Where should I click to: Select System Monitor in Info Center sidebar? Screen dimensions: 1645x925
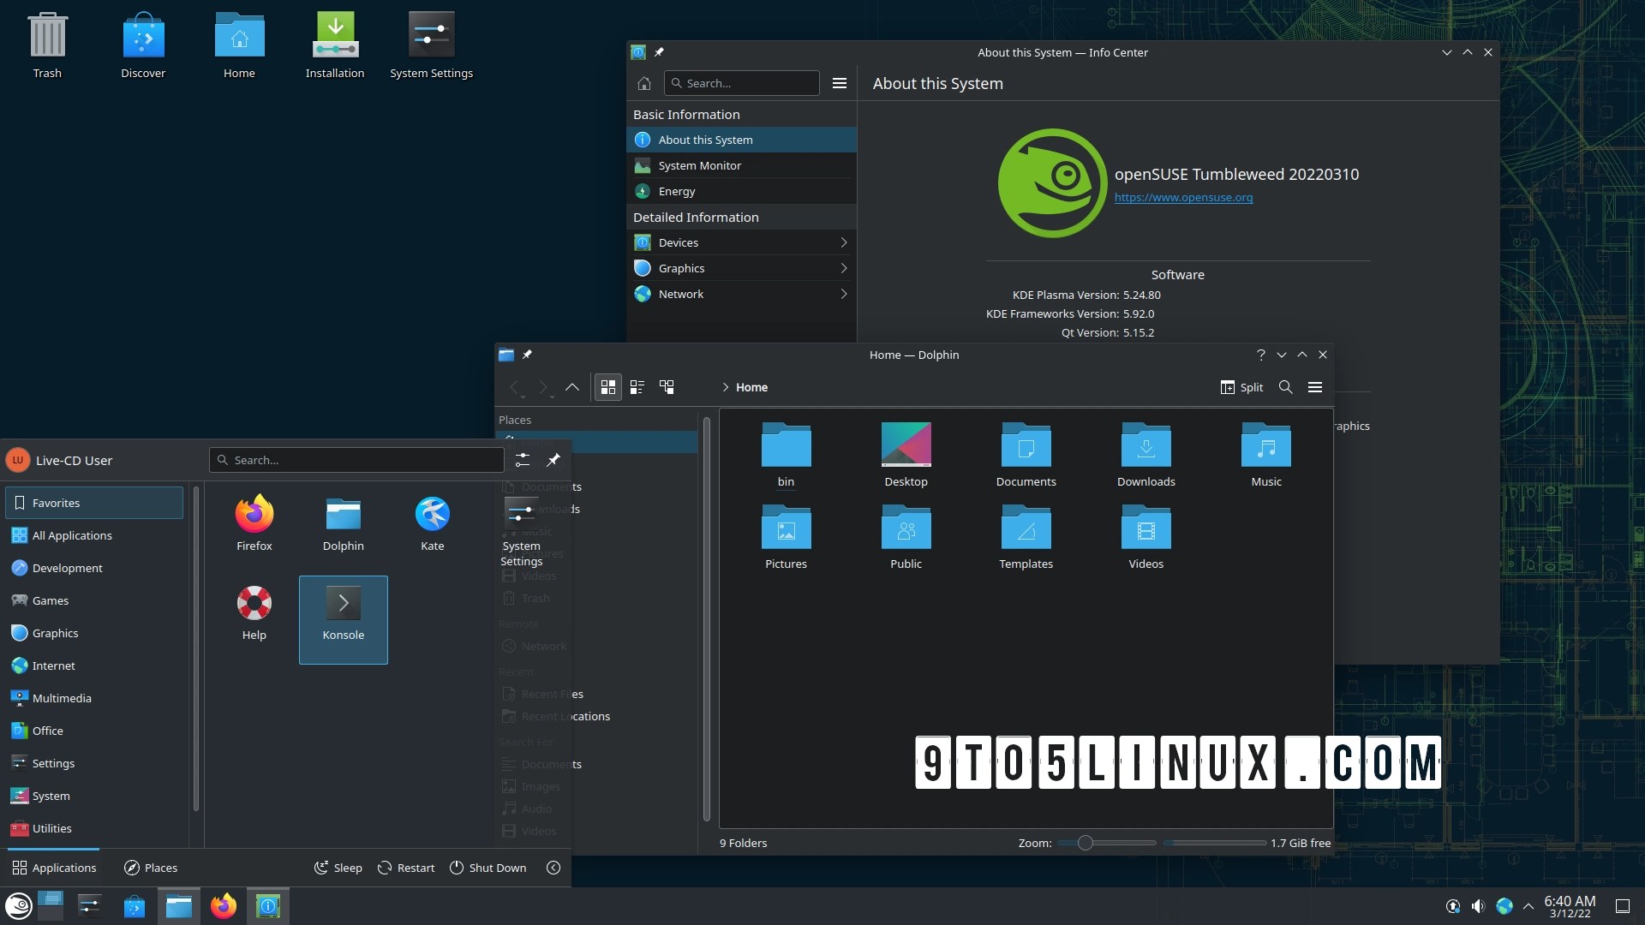point(698,165)
